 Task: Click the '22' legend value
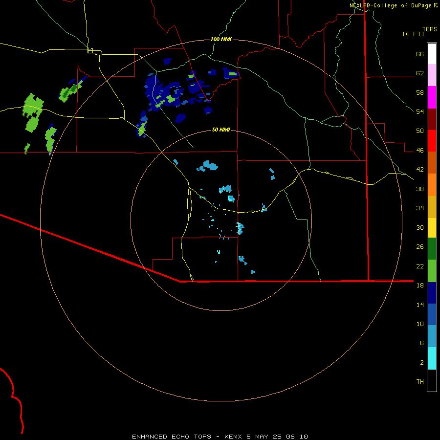tap(420, 266)
